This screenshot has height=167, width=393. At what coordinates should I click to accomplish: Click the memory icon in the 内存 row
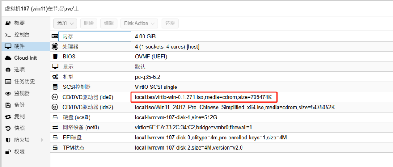pos(54,37)
